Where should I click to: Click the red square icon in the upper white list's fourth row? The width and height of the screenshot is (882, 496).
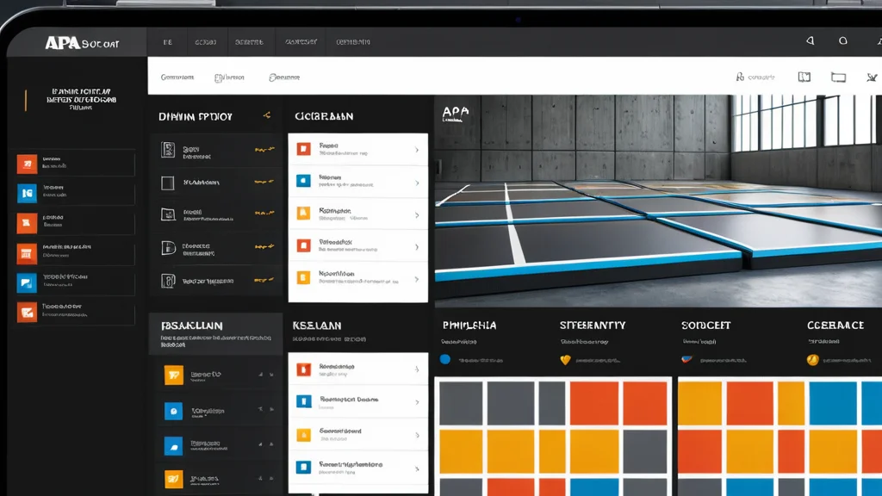pos(304,245)
